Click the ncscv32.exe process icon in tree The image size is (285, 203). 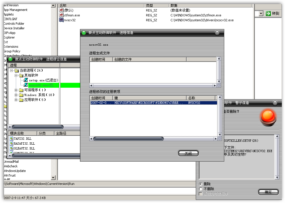[26, 85]
